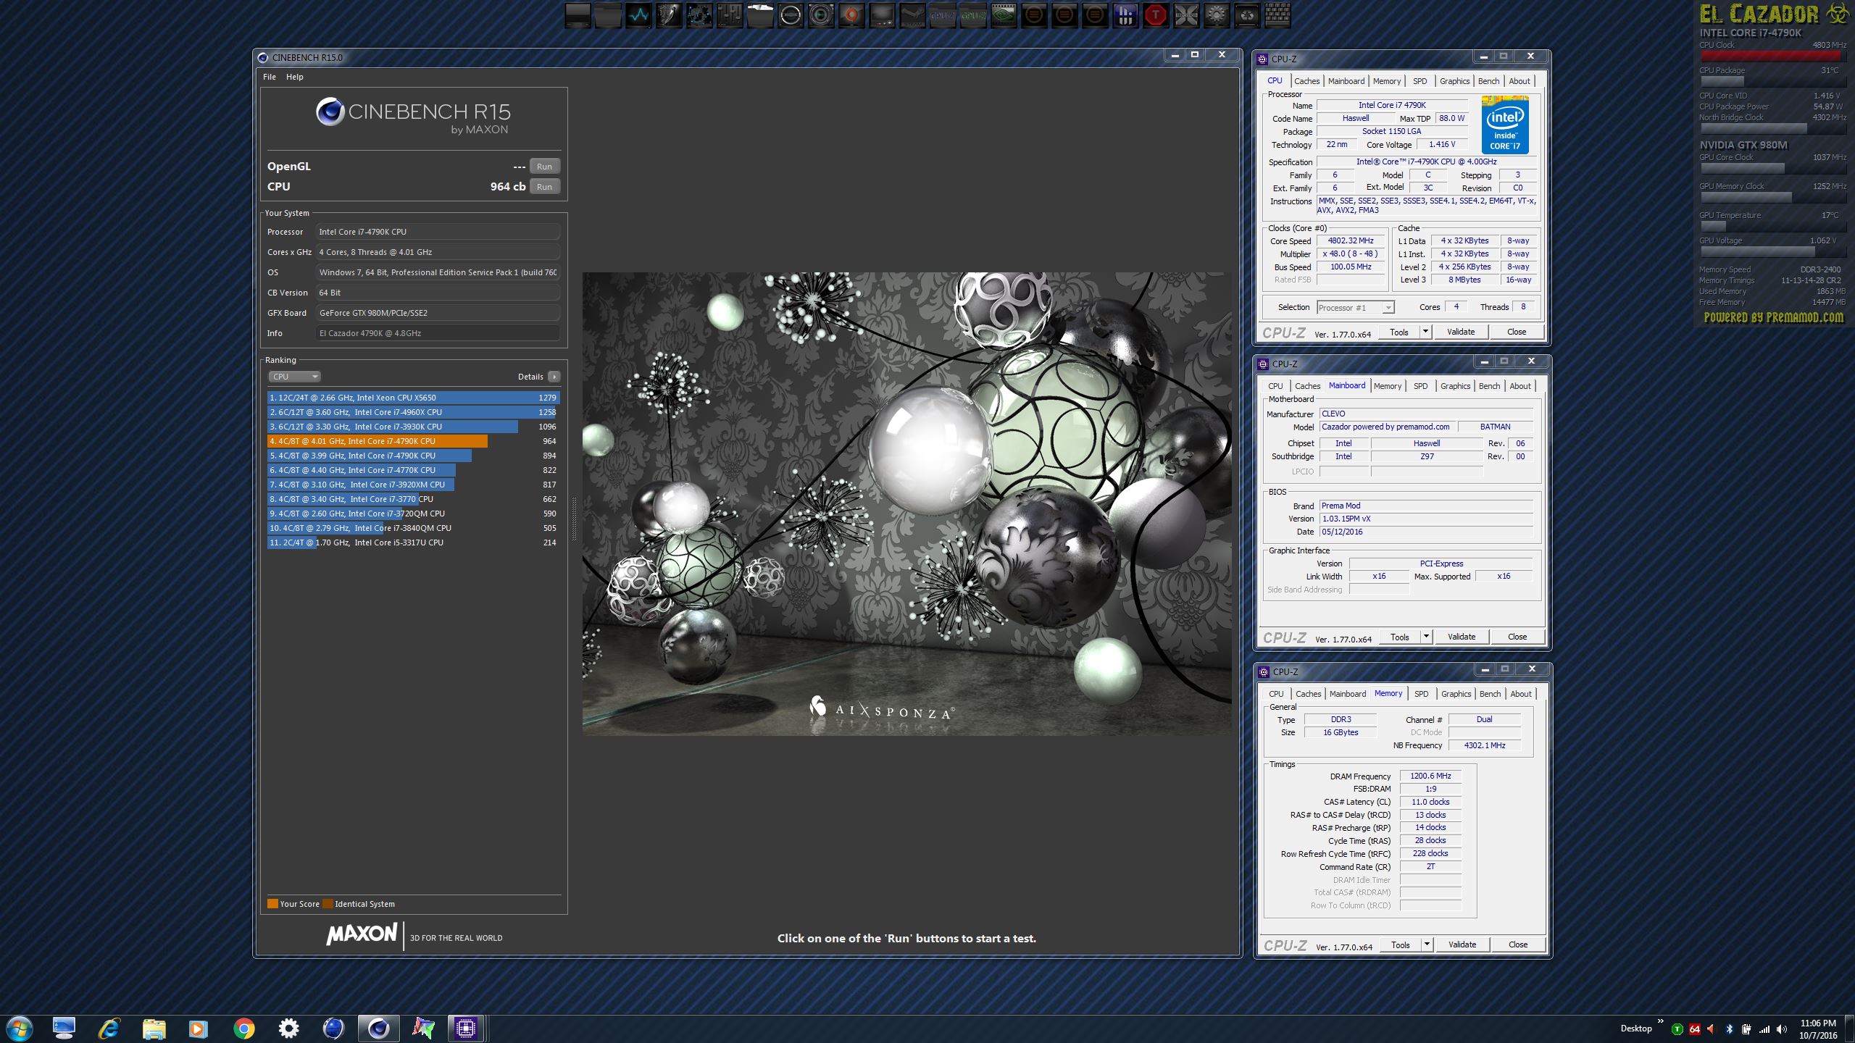
Task: Open the blue bars monitoring dock icon
Action: (1125, 15)
